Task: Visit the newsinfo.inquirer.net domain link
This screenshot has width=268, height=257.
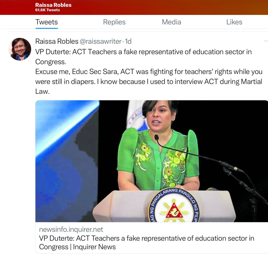Action: tap(71, 229)
